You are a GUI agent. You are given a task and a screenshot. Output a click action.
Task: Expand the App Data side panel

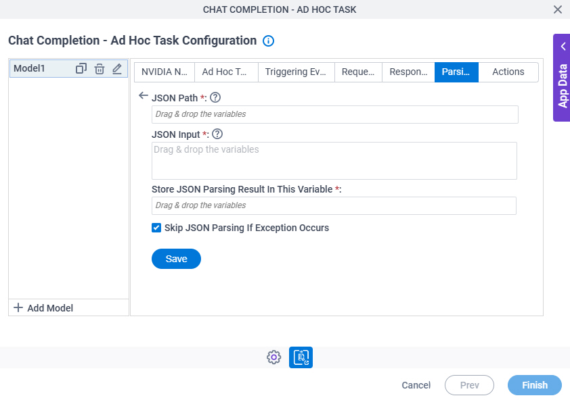[562, 78]
